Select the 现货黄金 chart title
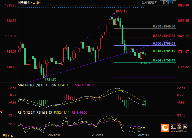The width and height of the screenshot is (192, 138). tap(24, 2)
